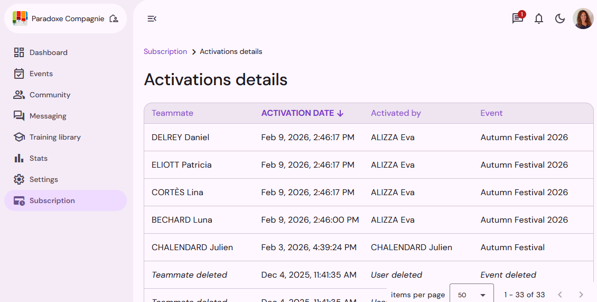Click the Events calendar icon

point(19,74)
